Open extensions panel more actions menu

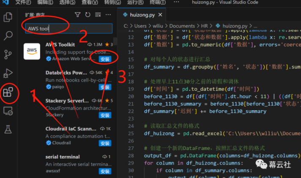(x=108, y=15)
